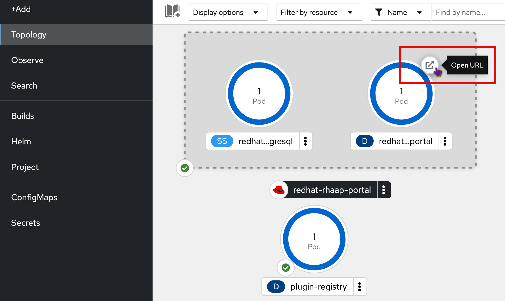Switch to the Observe section
The image size is (505, 301).
coord(27,60)
